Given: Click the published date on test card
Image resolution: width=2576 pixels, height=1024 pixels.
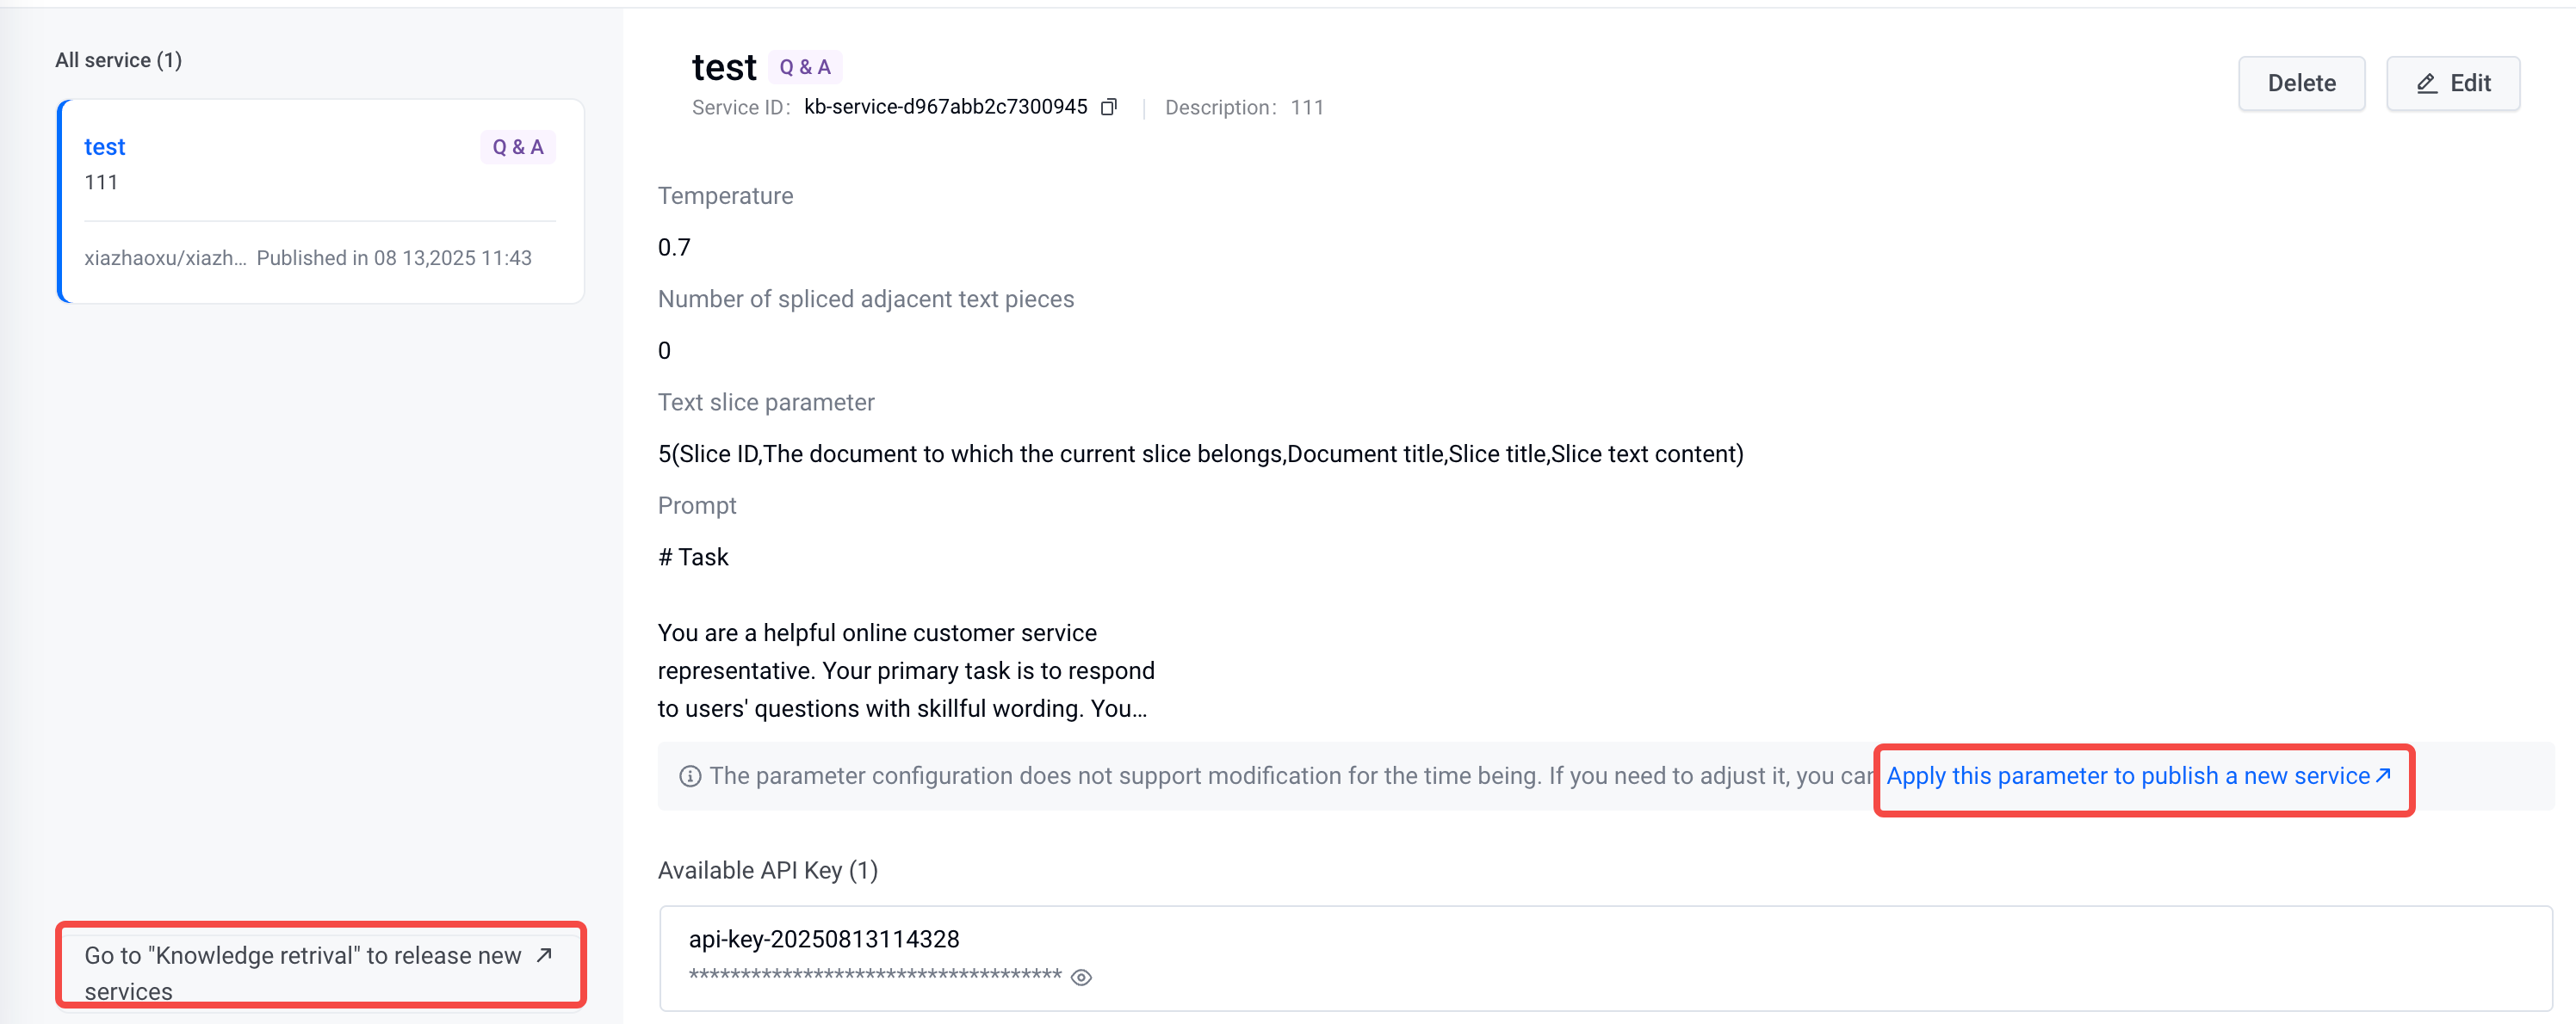Looking at the screenshot, I should 394,258.
